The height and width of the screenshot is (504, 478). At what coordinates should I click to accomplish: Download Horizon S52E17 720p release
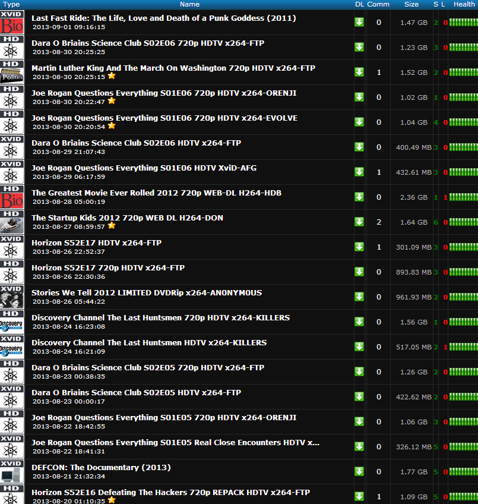pos(359,272)
